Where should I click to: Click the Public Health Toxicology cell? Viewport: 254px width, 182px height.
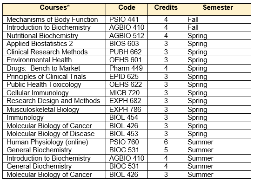pyautogui.click(x=54, y=84)
